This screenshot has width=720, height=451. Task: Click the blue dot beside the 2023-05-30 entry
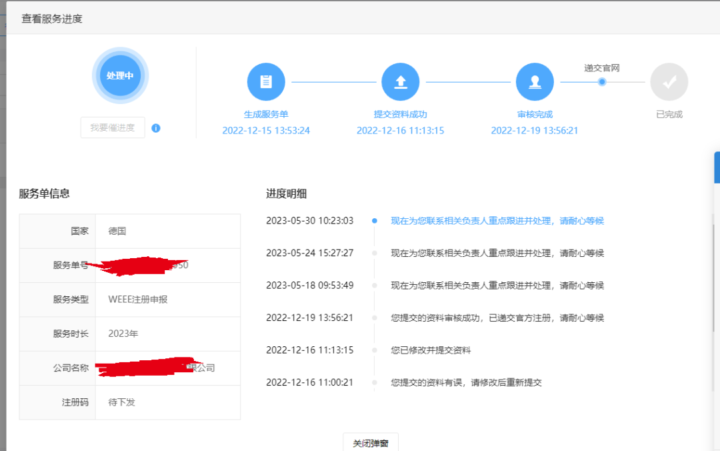[x=373, y=220]
